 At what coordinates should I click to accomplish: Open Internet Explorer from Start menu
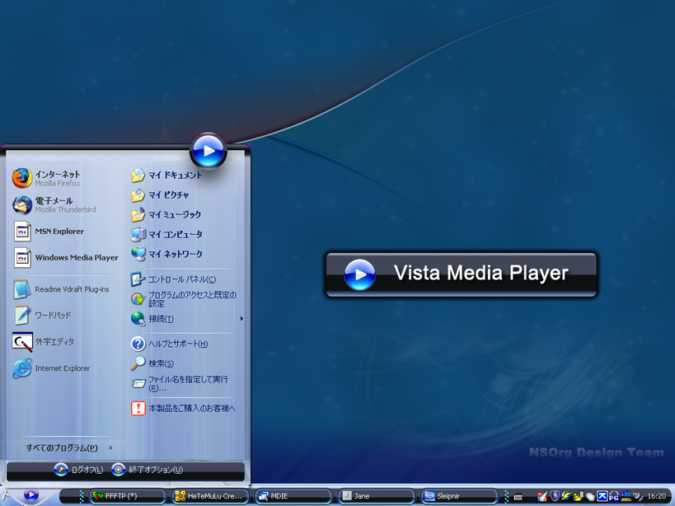pos(52,368)
